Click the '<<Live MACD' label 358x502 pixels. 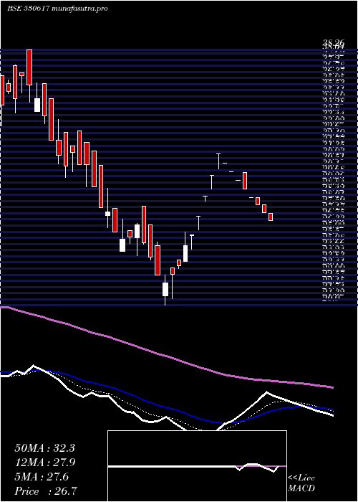(301, 483)
